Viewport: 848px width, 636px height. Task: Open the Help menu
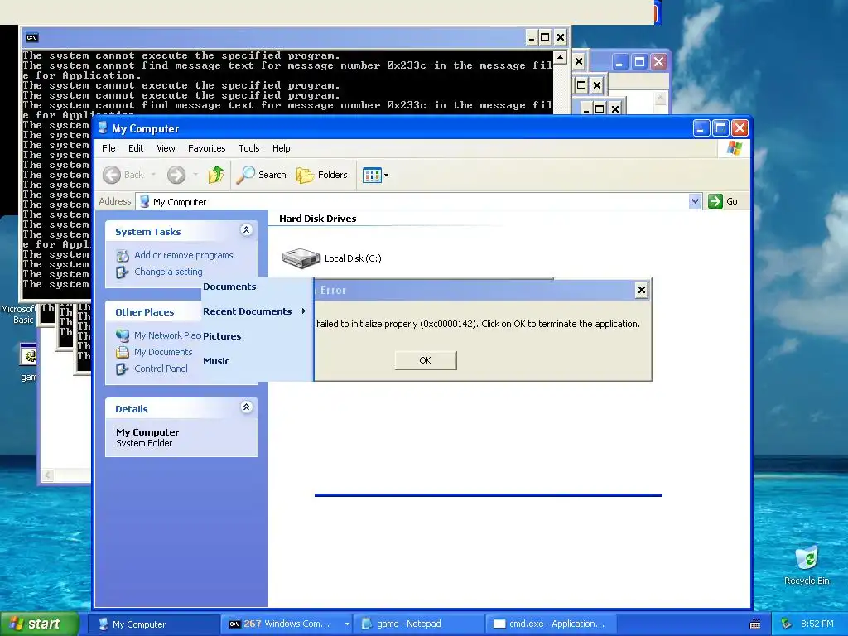click(x=282, y=148)
